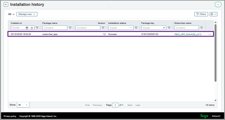Go to the Previous page
The image size is (225, 120).
click(97, 105)
